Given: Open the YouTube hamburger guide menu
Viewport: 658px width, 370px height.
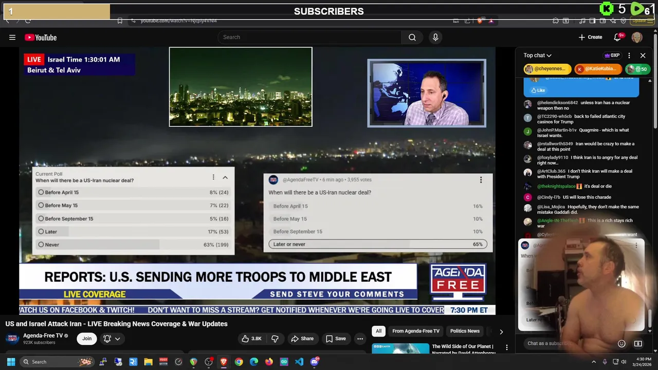Looking at the screenshot, I should (x=12, y=37).
